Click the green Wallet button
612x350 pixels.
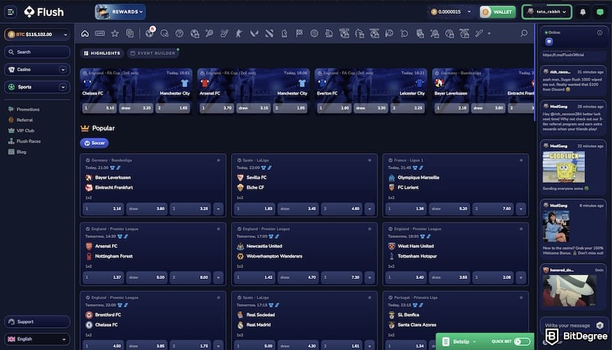tap(498, 12)
